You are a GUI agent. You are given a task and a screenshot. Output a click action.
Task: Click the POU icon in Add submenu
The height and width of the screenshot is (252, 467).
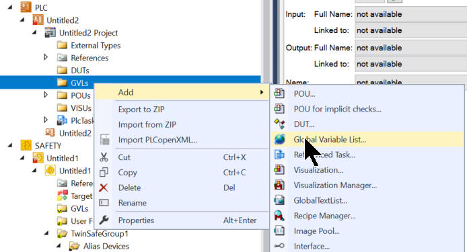[279, 93]
